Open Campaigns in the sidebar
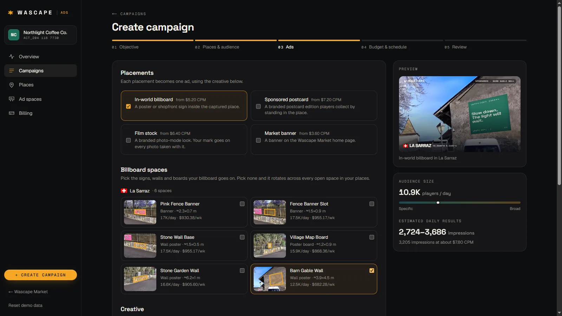562x316 pixels. 40,71
